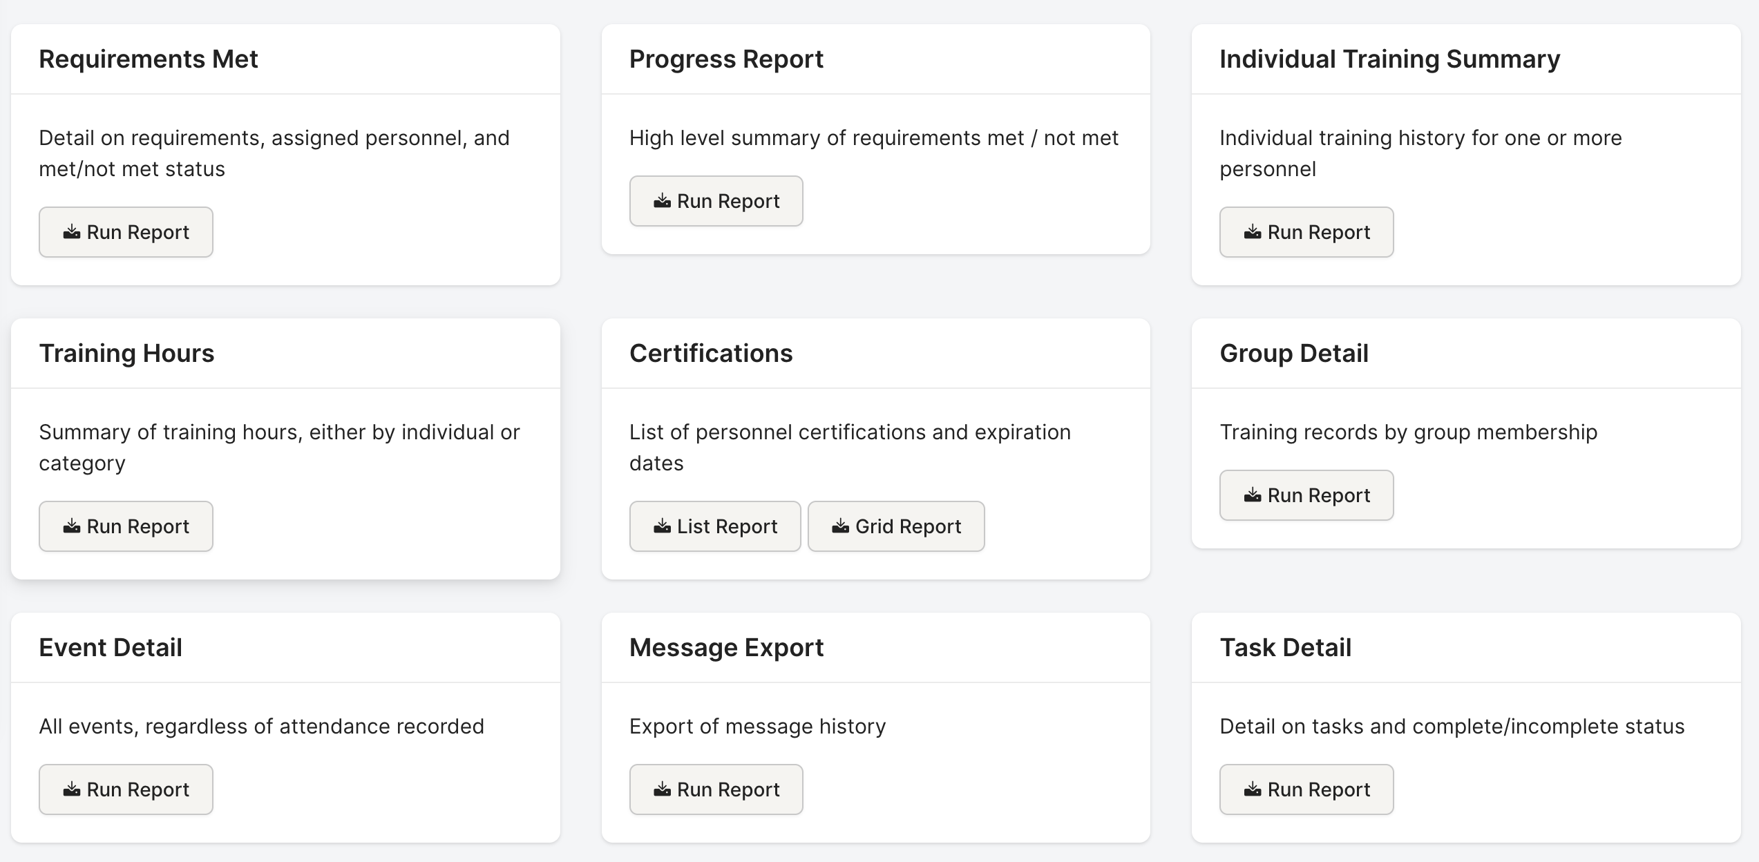Click 'List of personnel certifications' description
The width and height of the screenshot is (1759, 862).
point(850,448)
